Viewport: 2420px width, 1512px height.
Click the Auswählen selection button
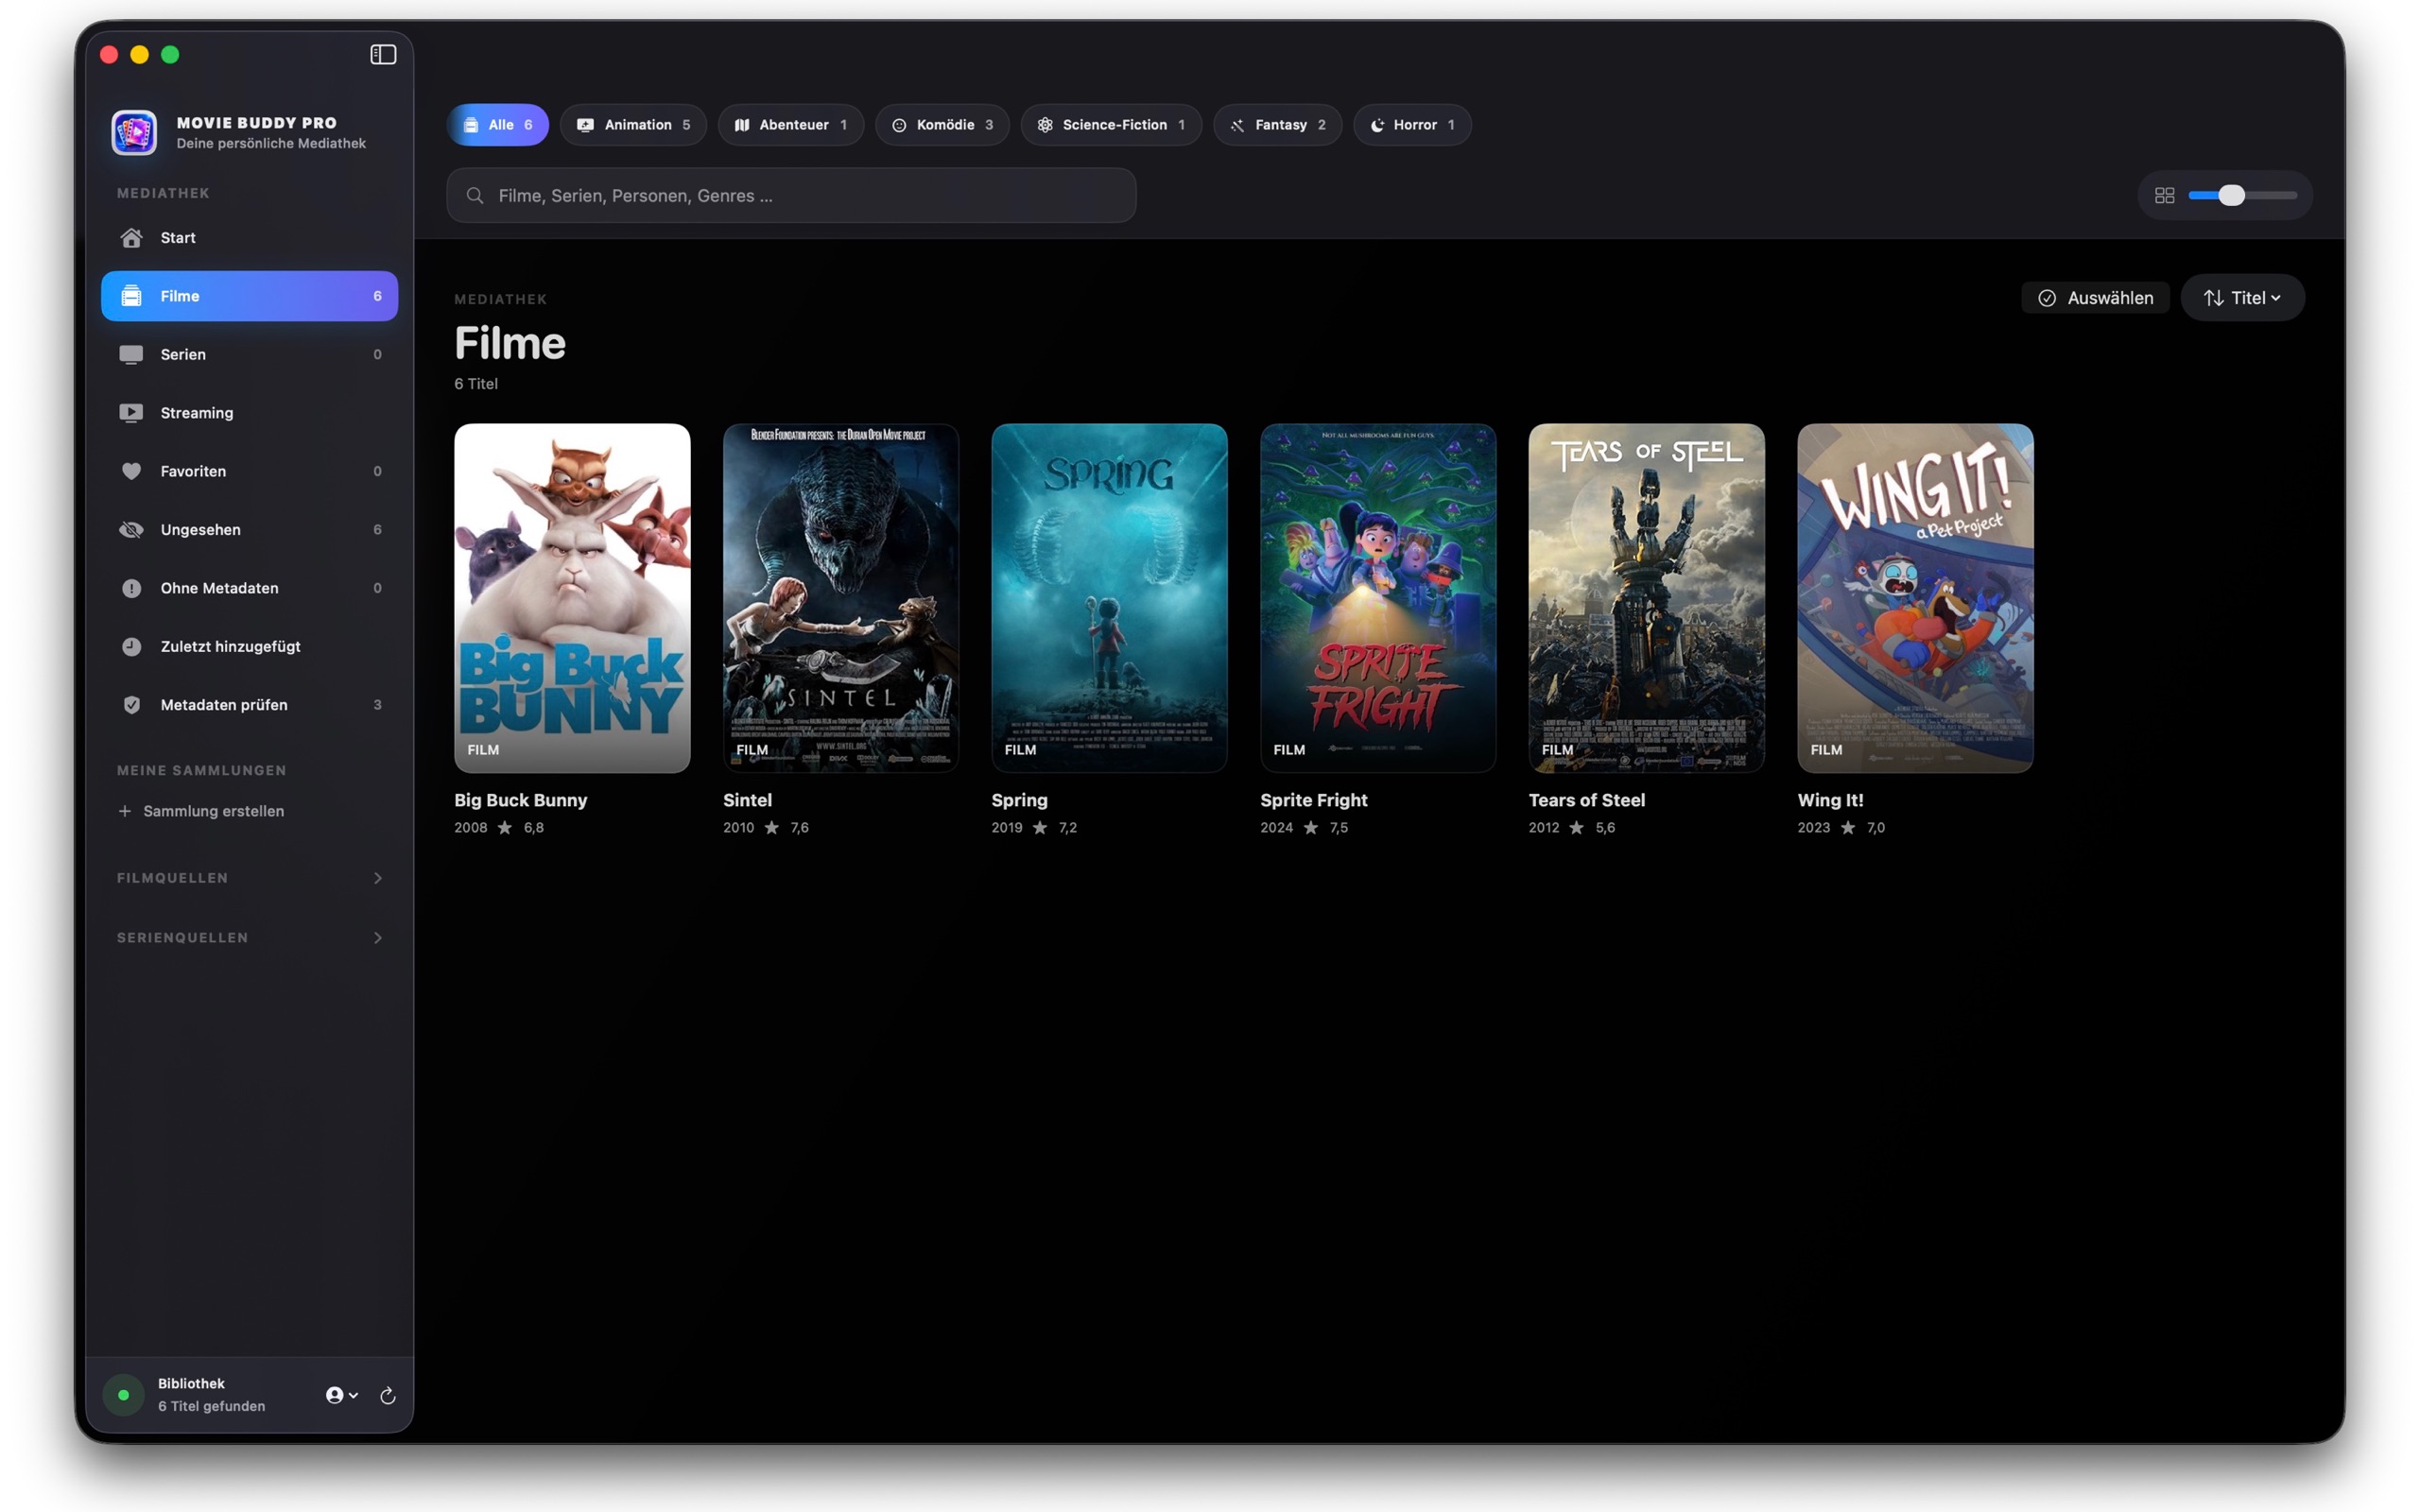pyautogui.click(x=2095, y=298)
